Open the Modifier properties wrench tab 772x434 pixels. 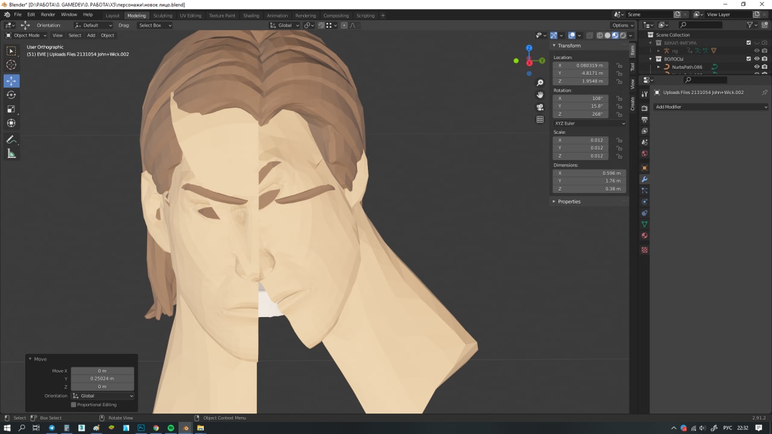point(644,179)
